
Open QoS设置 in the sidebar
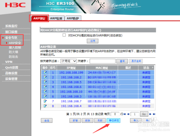click(x=12, y=67)
